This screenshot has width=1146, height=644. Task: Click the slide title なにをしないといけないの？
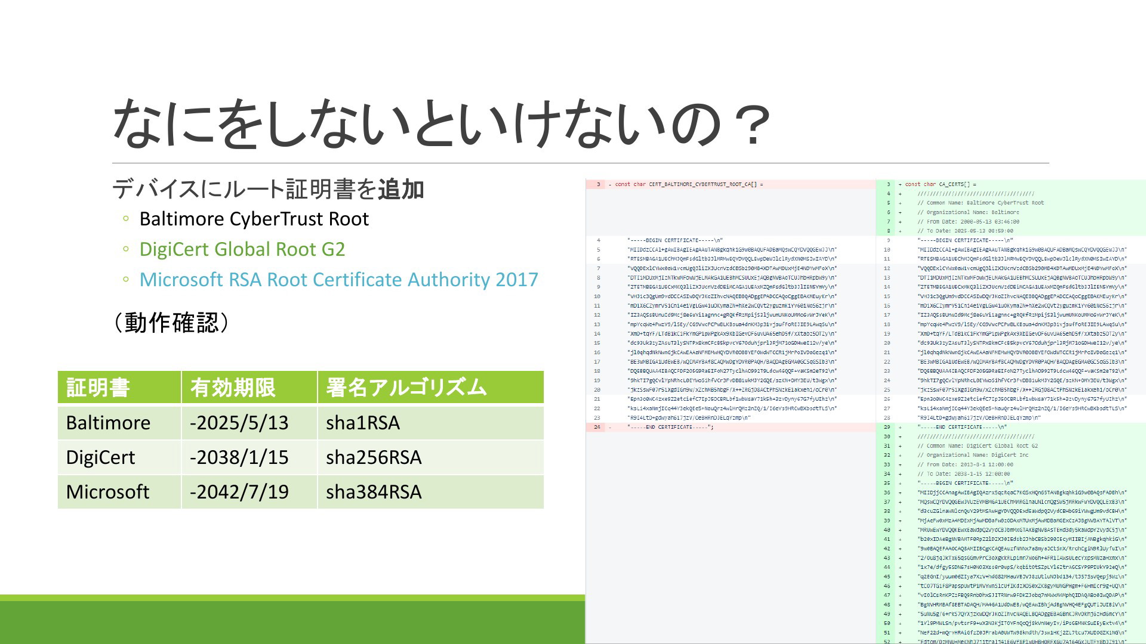(442, 123)
